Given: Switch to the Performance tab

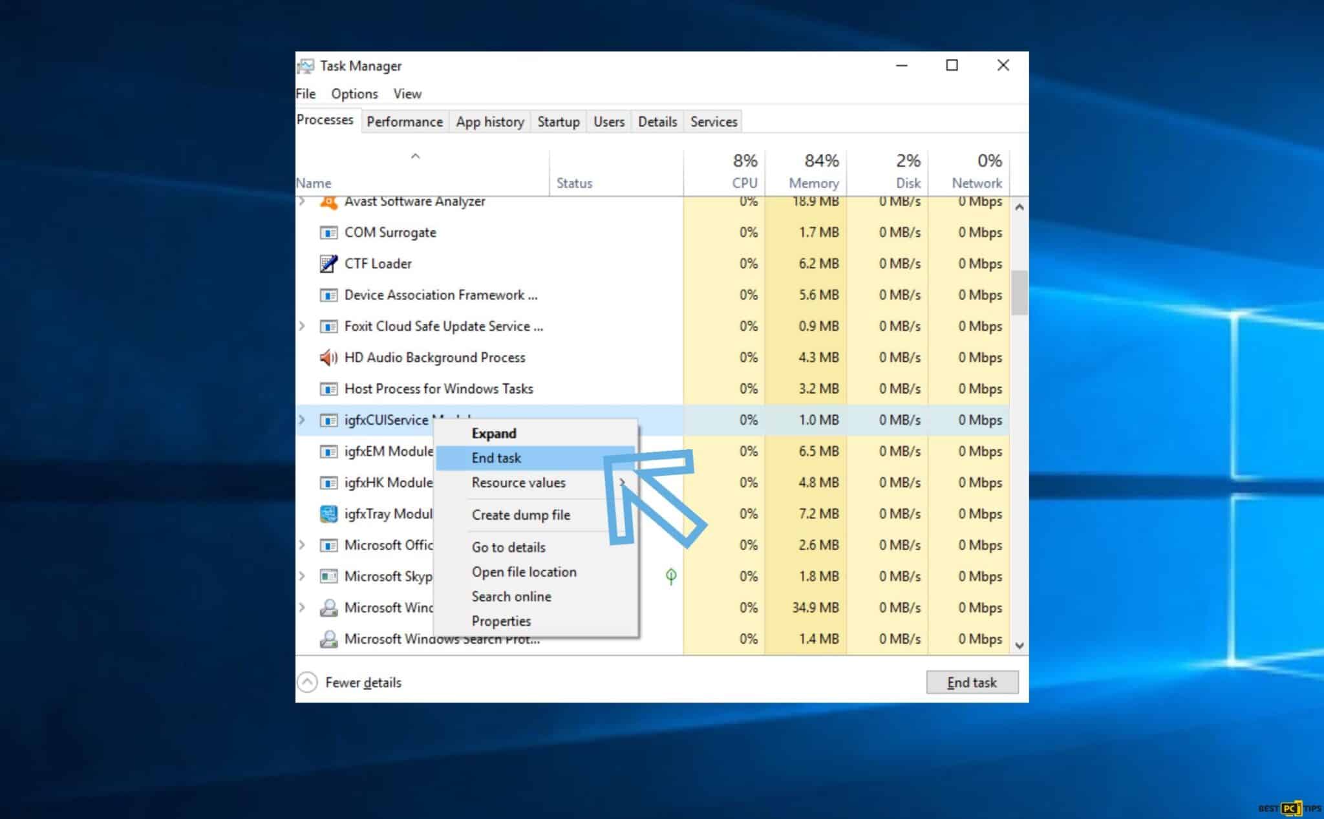Looking at the screenshot, I should 405,122.
